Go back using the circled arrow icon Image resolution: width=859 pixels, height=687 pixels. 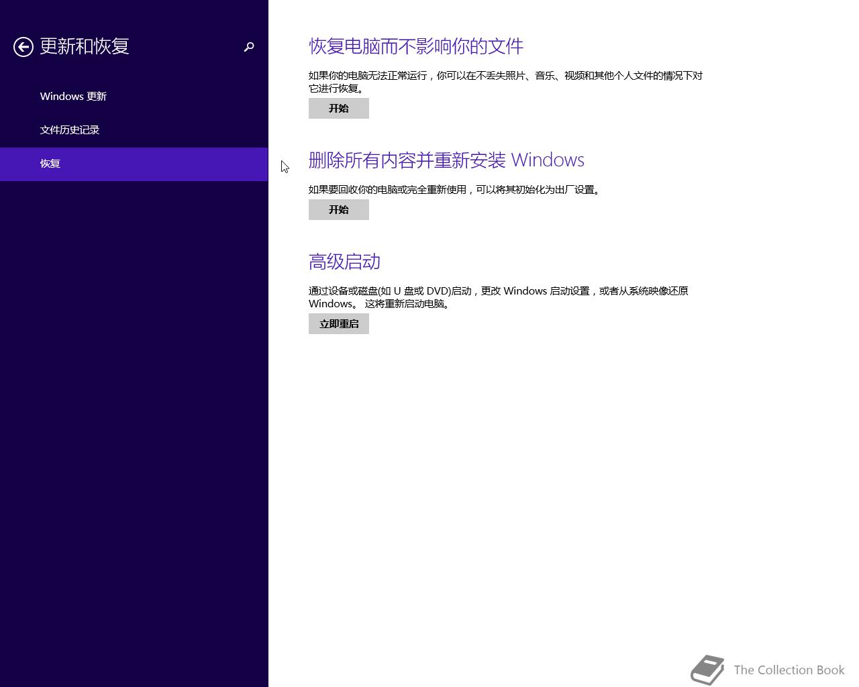point(23,47)
